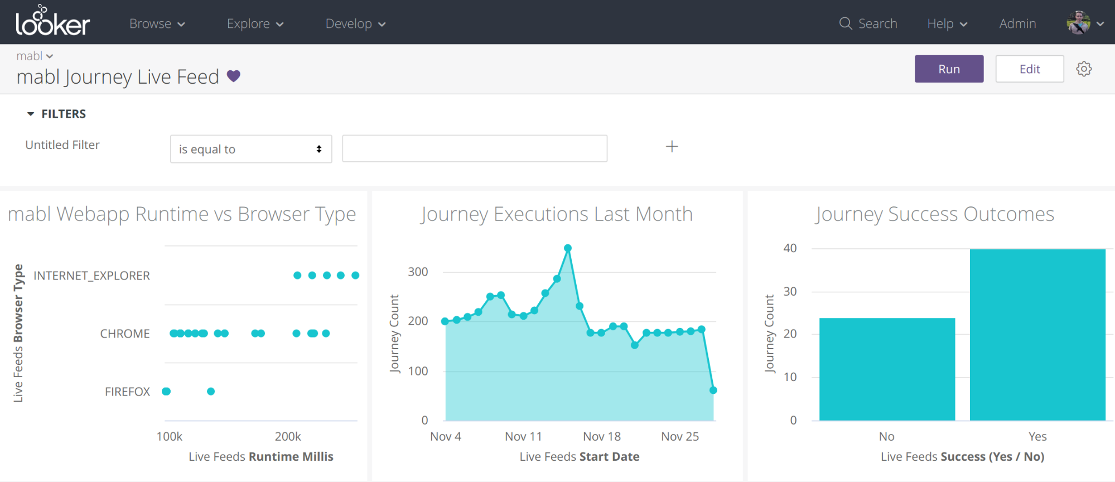Collapse the FILTERS section
This screenshot has width=1115, height=482.
click(56, 114)
